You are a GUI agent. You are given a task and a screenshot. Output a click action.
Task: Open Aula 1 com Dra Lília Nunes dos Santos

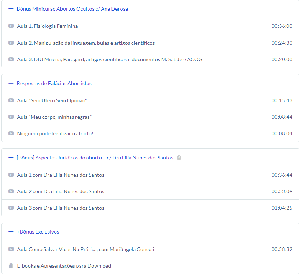[x=60, y=175]
